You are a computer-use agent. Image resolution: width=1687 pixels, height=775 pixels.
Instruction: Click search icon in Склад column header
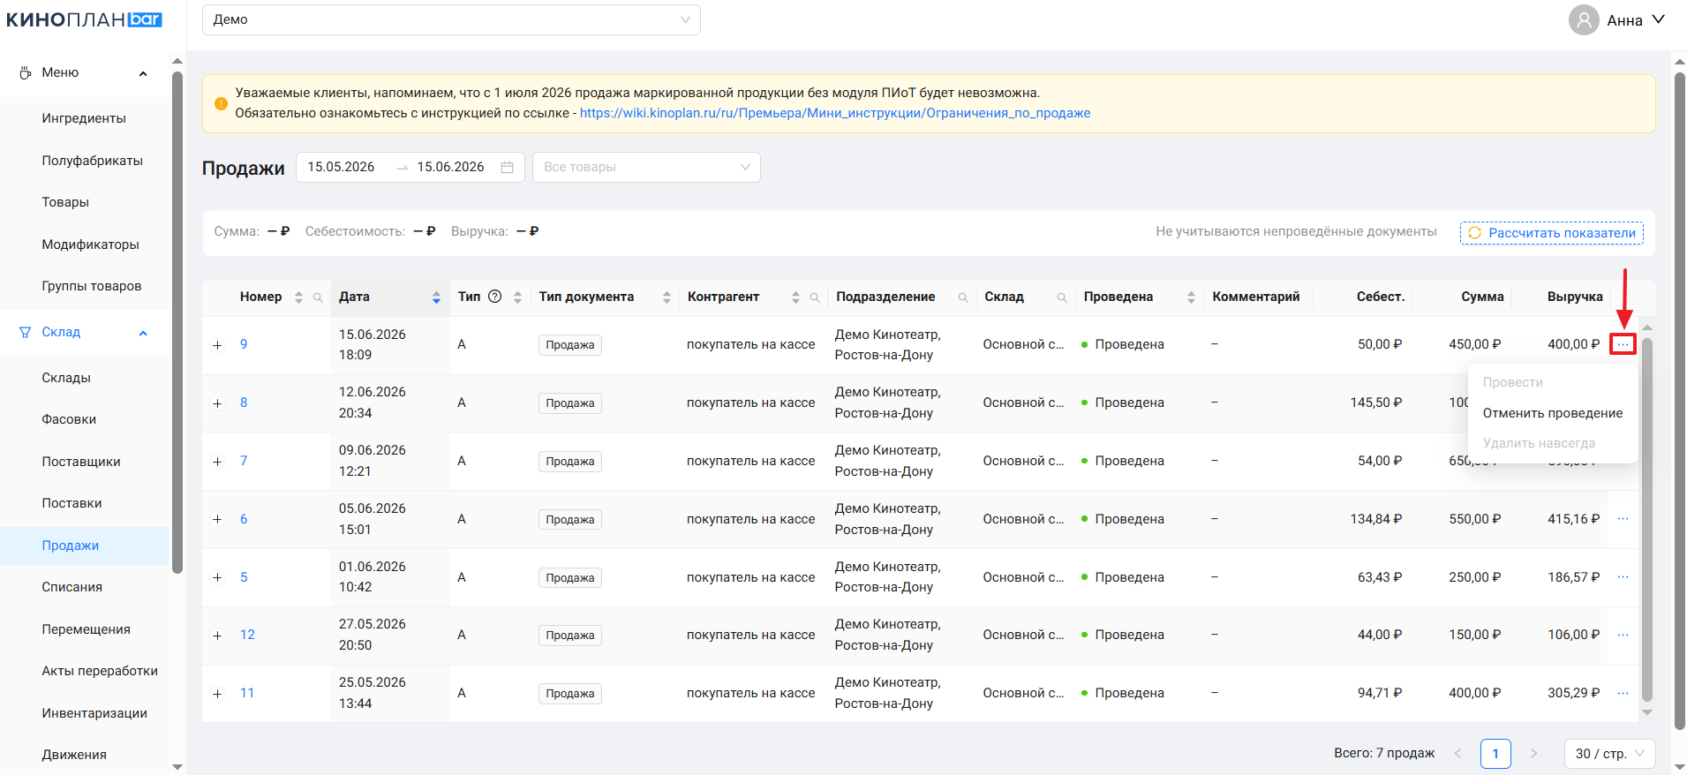click(1062, 297)
